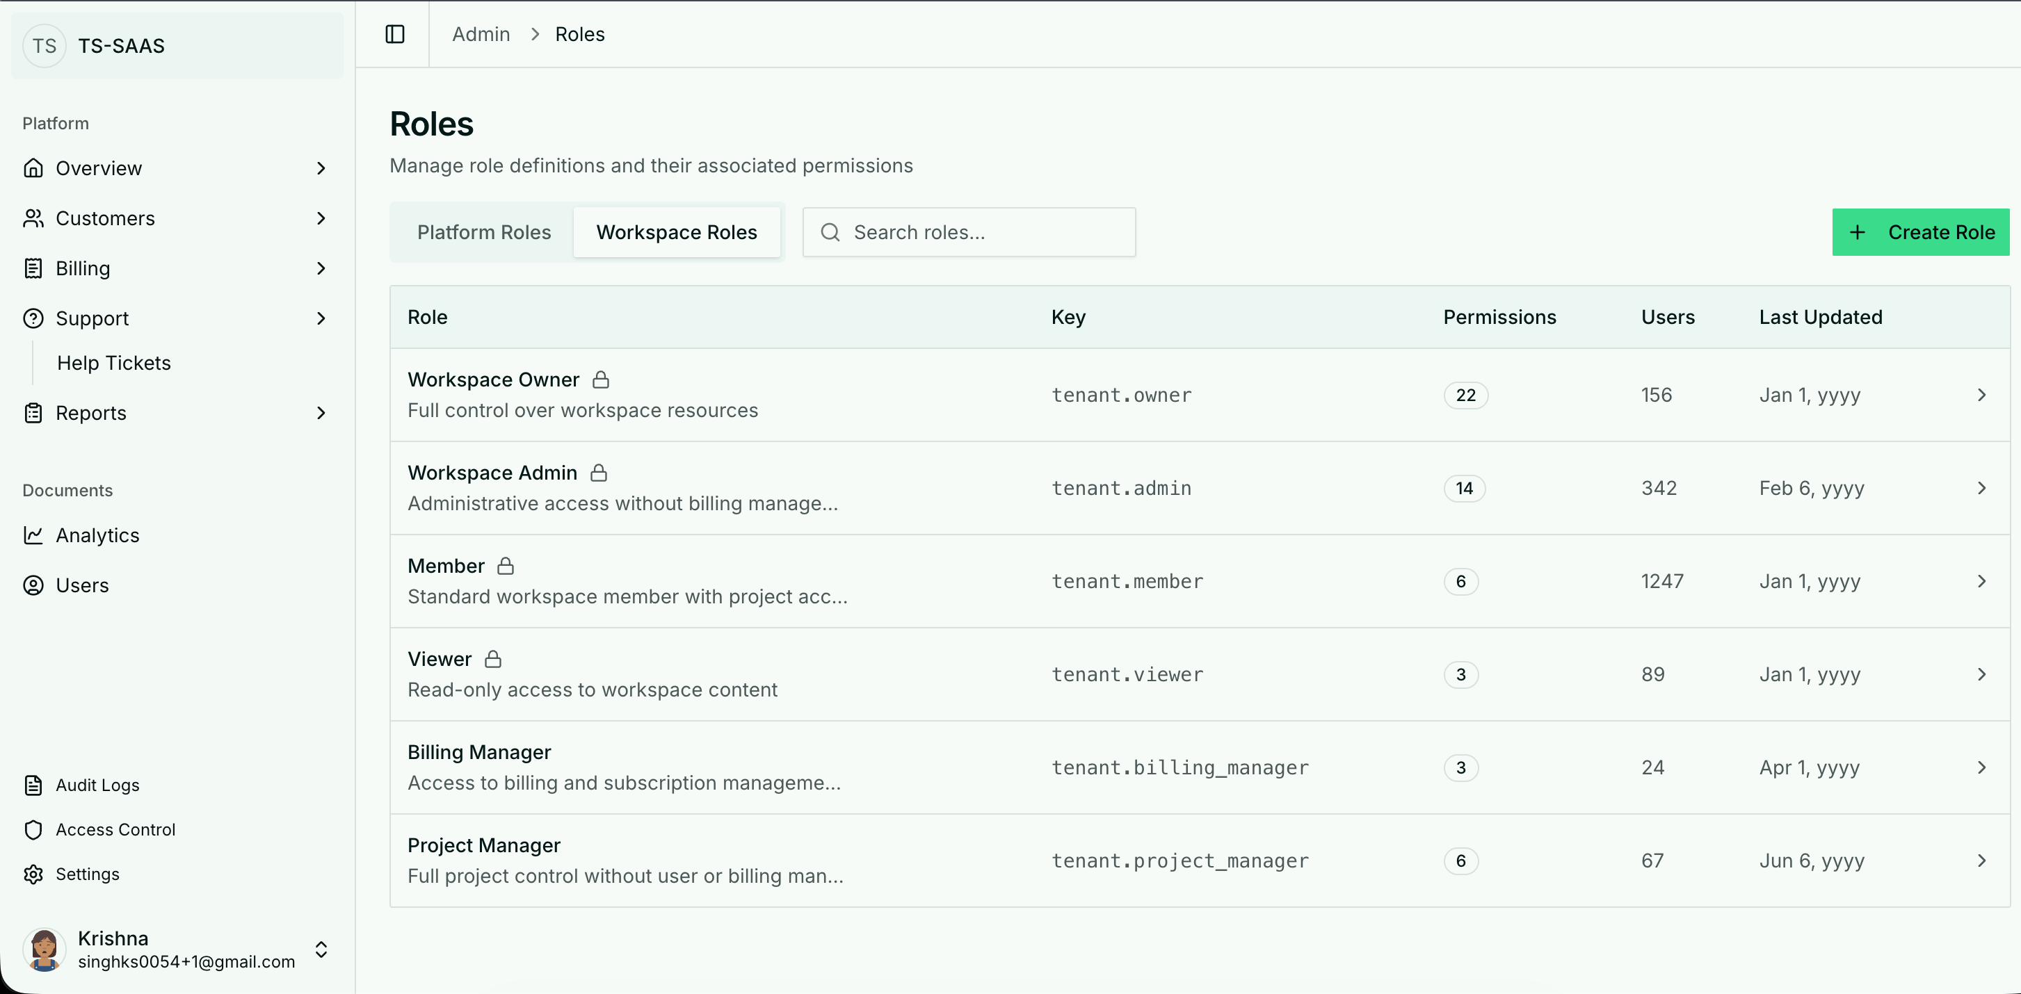Viewport: 2021px width, 994px height.
Task: Collapse the Support section chevron
Action: (x=321, y=318)
